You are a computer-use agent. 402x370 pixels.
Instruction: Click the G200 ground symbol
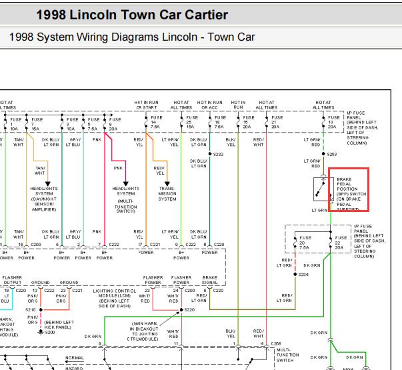[x=41, y=332]
